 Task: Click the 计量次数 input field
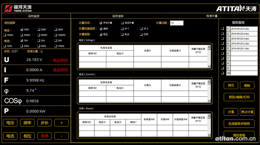[177, 23]
